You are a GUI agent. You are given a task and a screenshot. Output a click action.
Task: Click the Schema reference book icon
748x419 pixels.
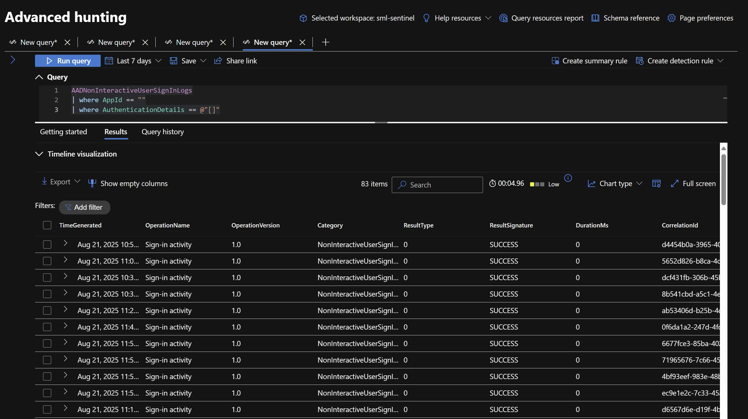[x=595, y=18]
